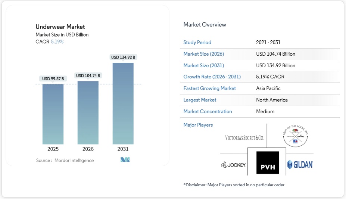Screen dimensions: 346x199
Task: Click the USD 99.57 B label
Action: click(x=53, y=79)
